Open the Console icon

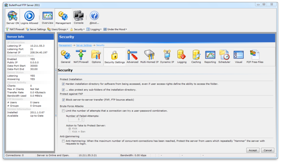79,16
